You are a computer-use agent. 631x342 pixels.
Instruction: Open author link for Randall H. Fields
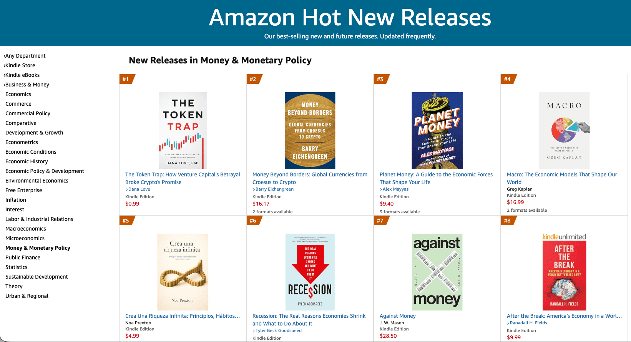pos(528,322)
